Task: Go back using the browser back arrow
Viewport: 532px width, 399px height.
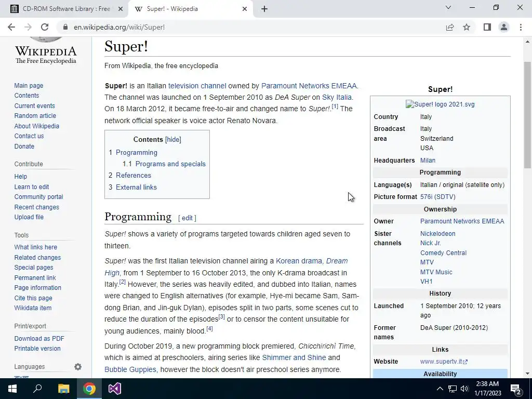Action: pos(11,27)
